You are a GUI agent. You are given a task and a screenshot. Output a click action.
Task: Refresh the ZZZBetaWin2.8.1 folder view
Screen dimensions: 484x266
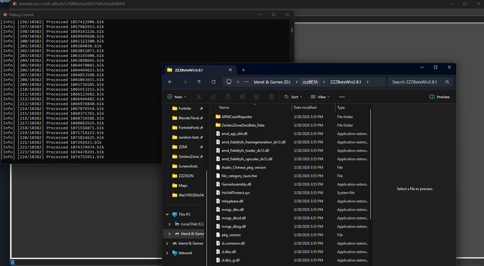click(x=213, y=82)
